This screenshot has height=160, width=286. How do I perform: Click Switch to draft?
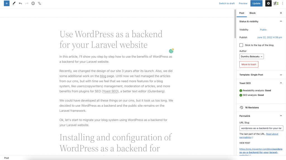coord(227,3)
